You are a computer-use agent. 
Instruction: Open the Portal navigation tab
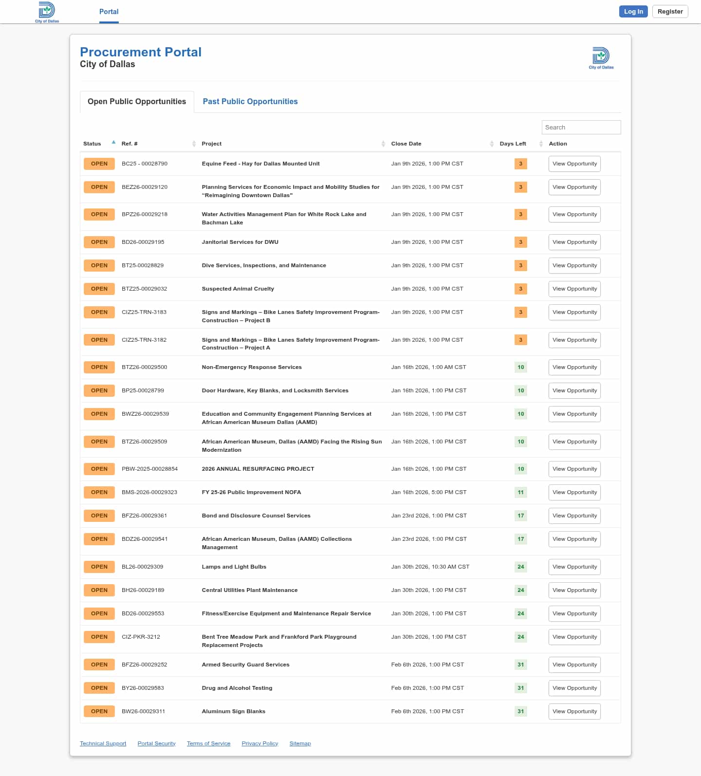[109, 12]
